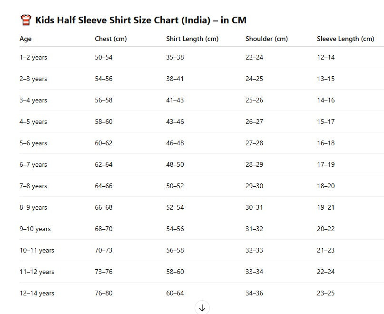Select the Chest (cm) column header
384x314 pixels.
(111, 39)
